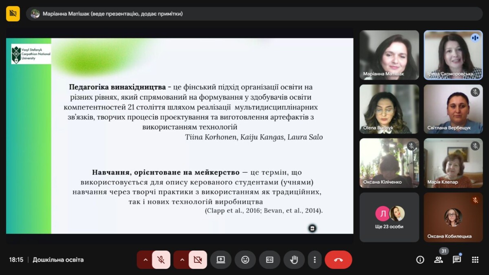489x275 pixels.
Task: Raise your hand in the meeting
Action: pyautogui.click(x=293, y=260)
